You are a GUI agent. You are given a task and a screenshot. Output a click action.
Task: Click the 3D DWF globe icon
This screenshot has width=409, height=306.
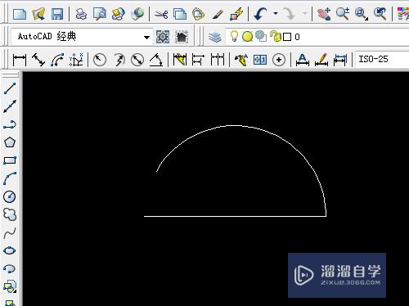point(137,14)
